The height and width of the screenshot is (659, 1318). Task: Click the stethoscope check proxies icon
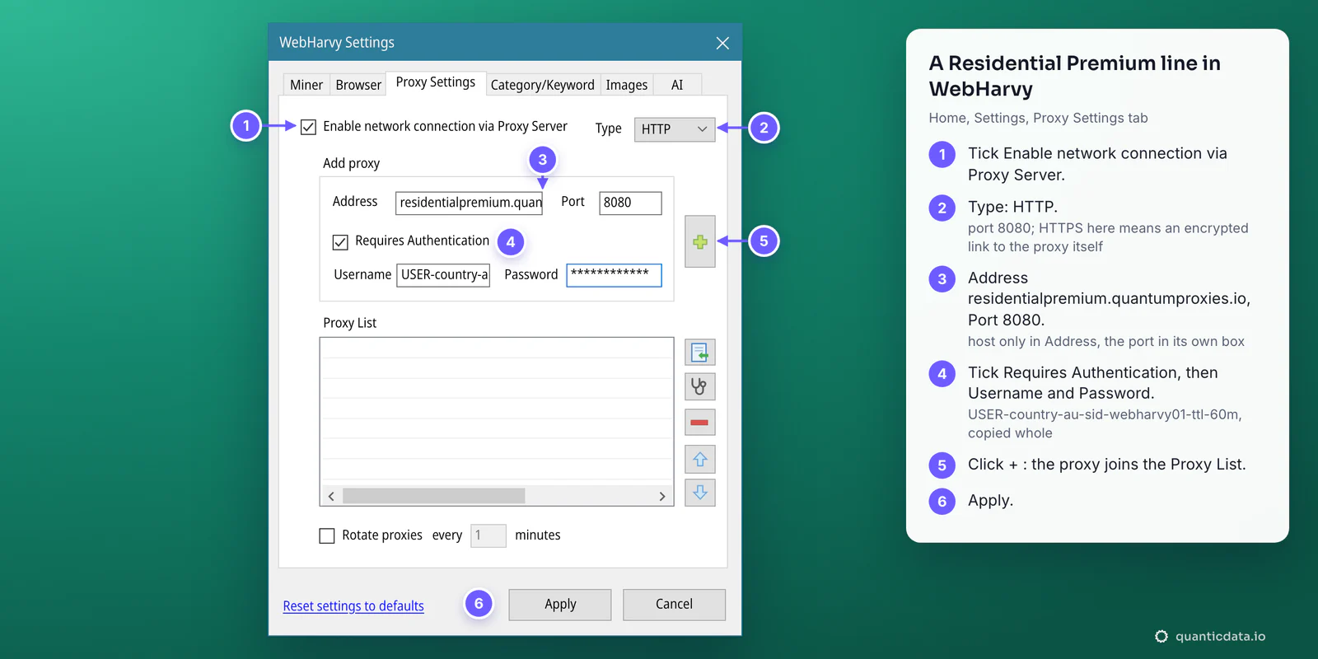[699, 386]
